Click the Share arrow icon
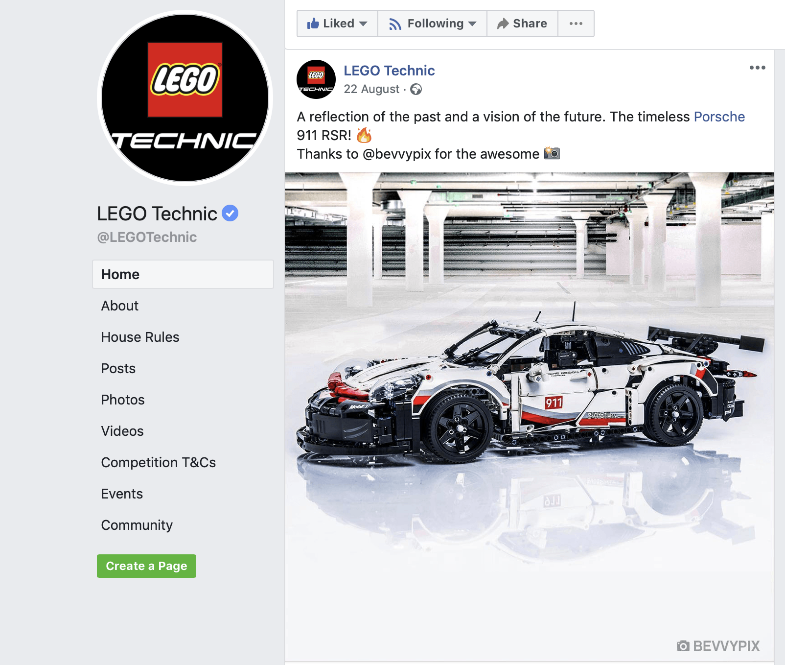Viewport: 785px width, 665px height. (503, 24)
